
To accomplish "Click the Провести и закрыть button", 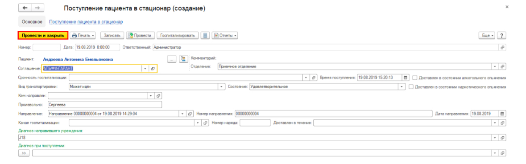I will pos(43,35).
